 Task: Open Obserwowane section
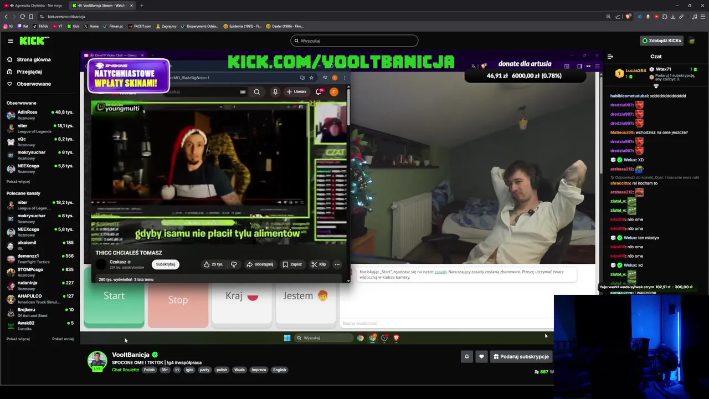(29, 84)
